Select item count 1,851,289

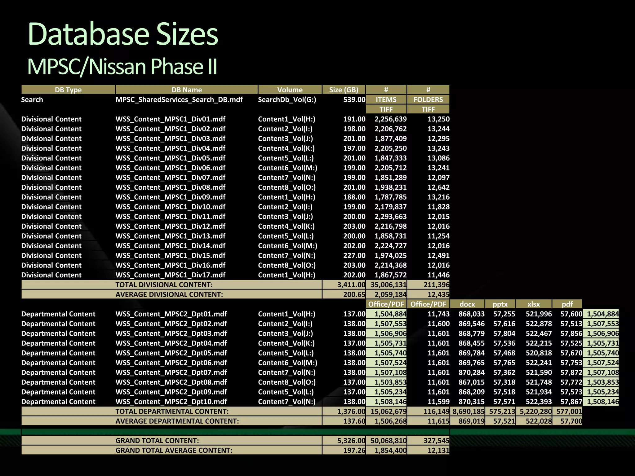pos(391,178)
